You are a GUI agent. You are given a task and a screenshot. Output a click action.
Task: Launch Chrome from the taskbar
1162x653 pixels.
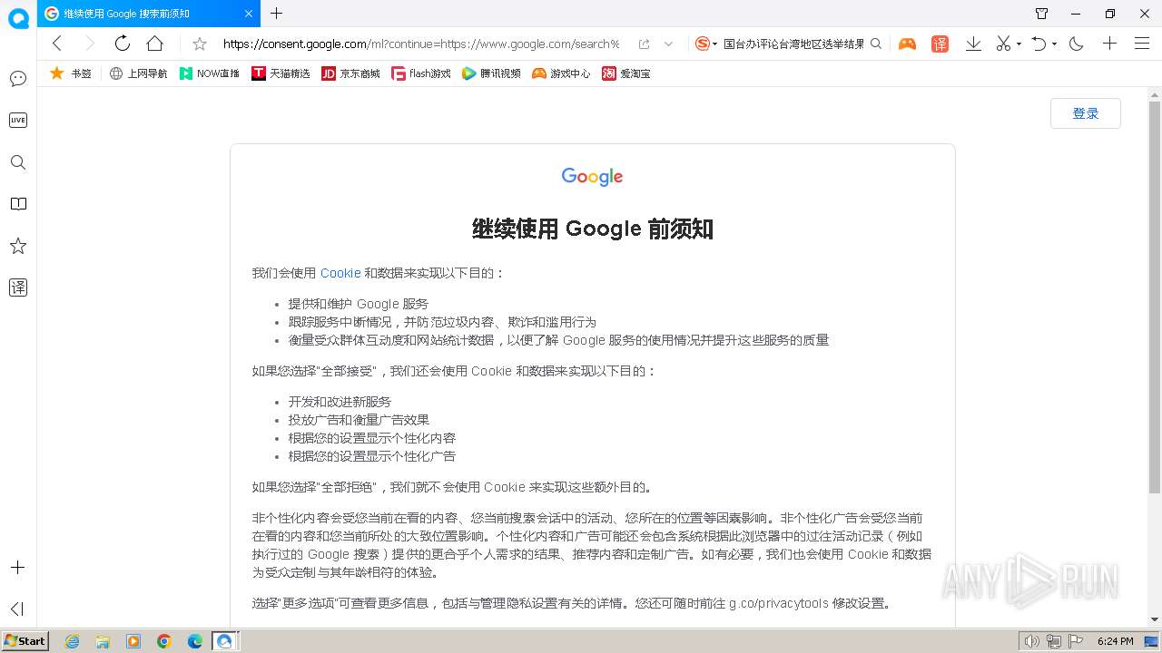(164, 641)
